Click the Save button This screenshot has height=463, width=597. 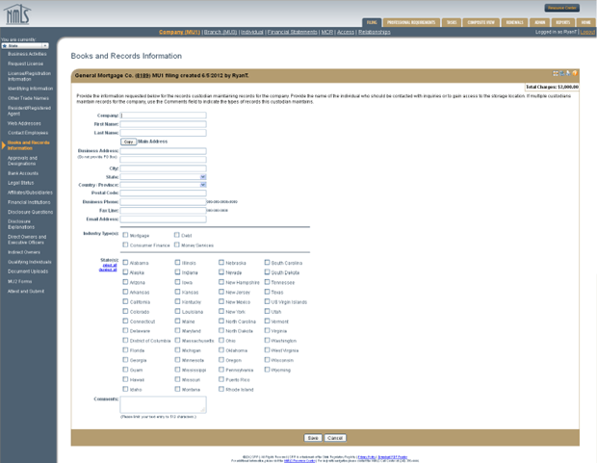click(x=313, y=438)
